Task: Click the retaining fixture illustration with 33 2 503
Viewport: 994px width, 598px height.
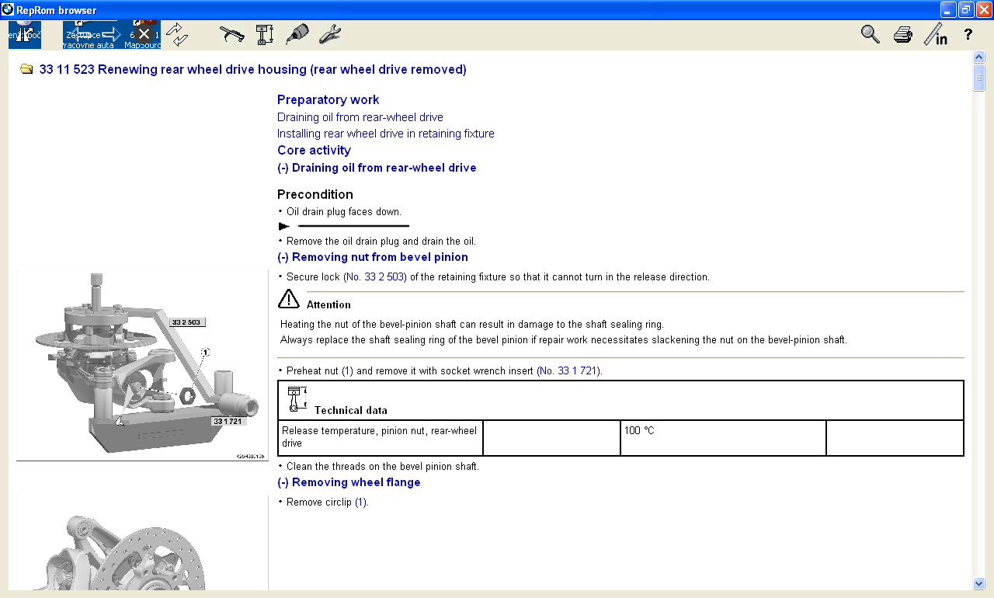Action: tap(142, 363)
